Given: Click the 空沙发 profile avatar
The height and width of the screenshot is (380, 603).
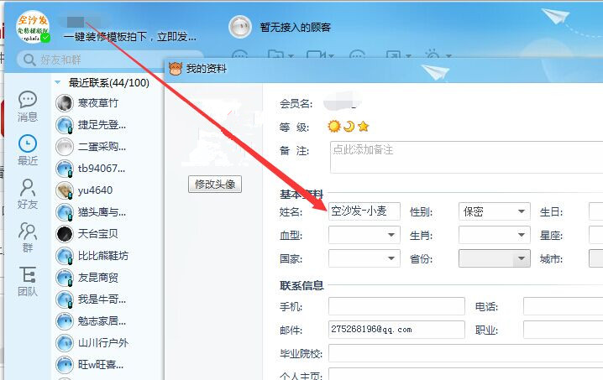Looking at the screenshot, I should 33,27.
